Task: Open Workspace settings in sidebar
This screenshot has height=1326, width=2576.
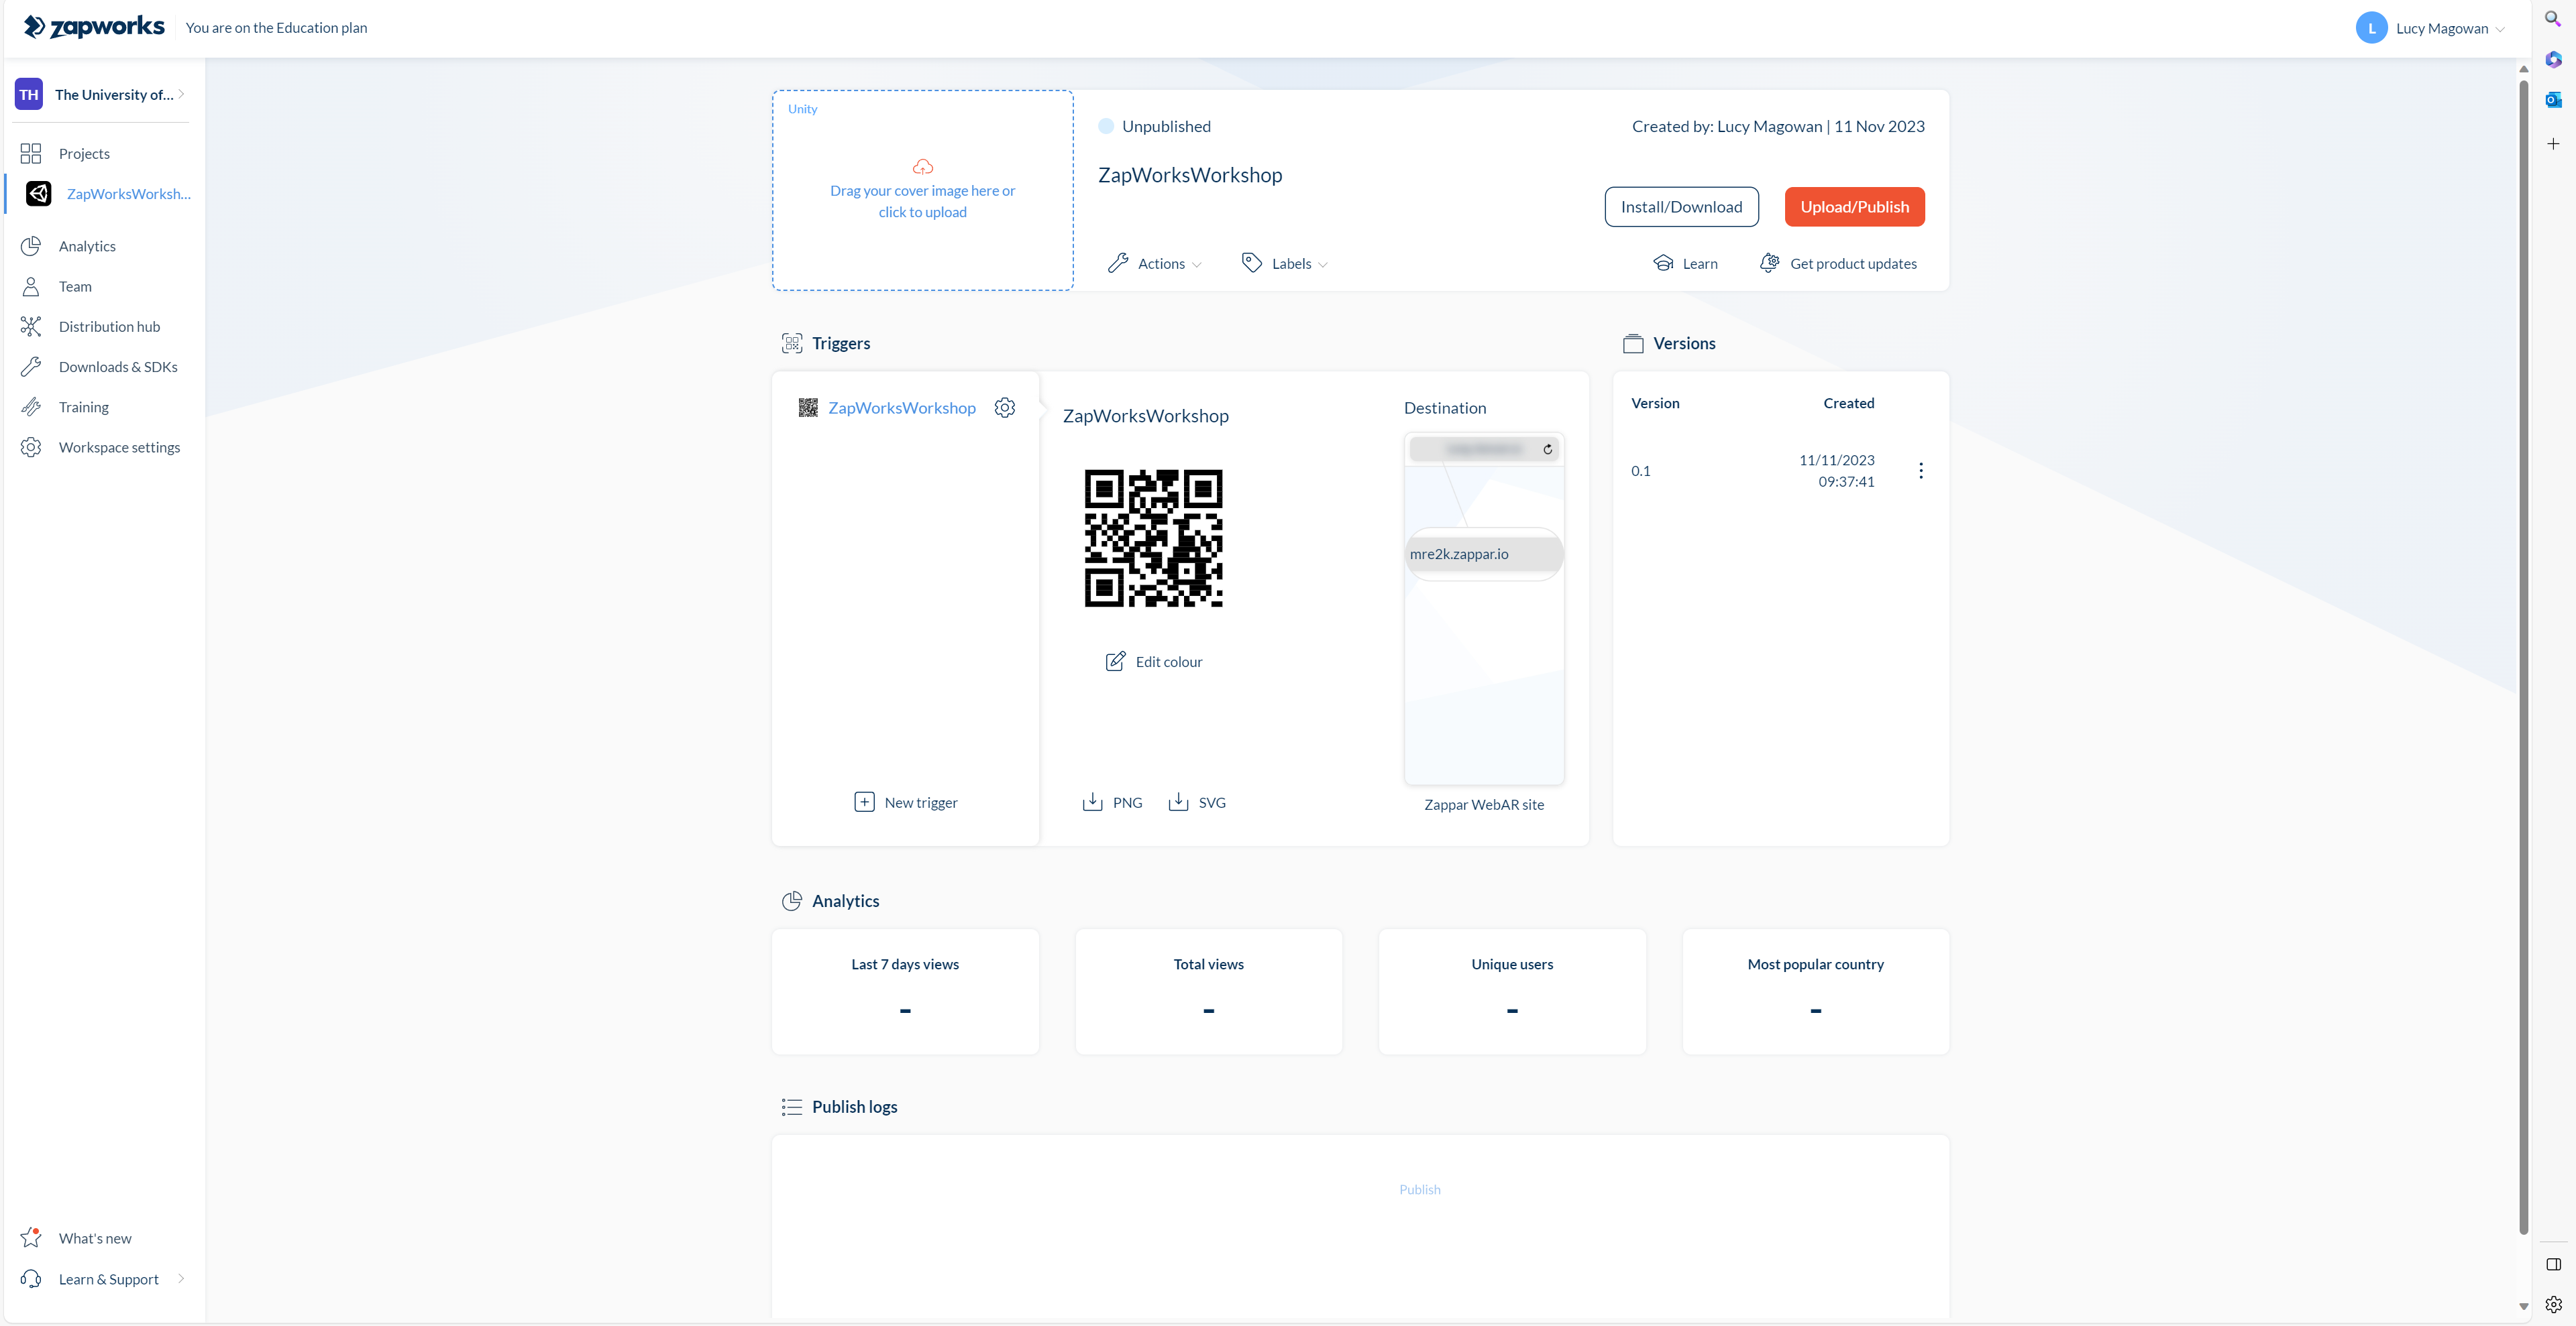Action: 119,448
